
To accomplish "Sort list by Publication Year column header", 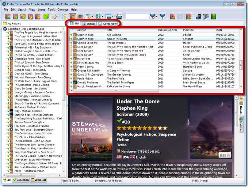I will tap(167, 30).
